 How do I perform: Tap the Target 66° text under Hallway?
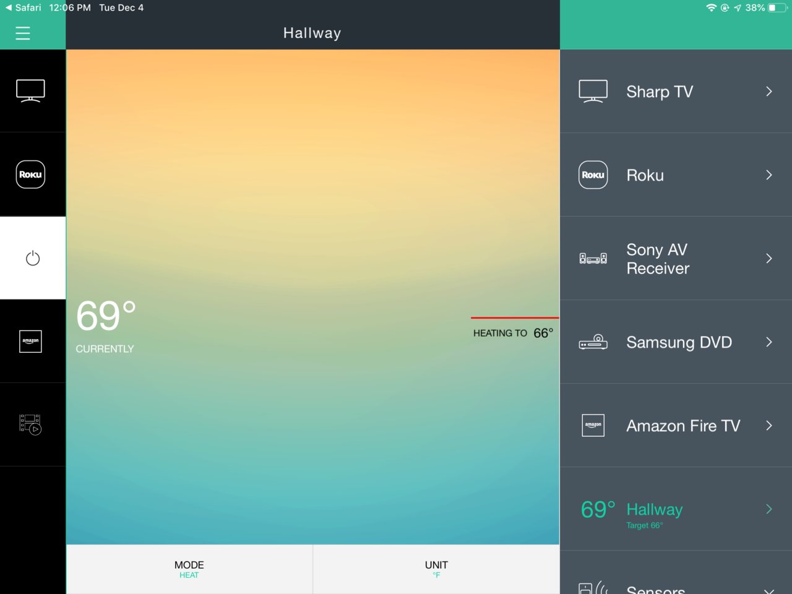coord(644,525)
